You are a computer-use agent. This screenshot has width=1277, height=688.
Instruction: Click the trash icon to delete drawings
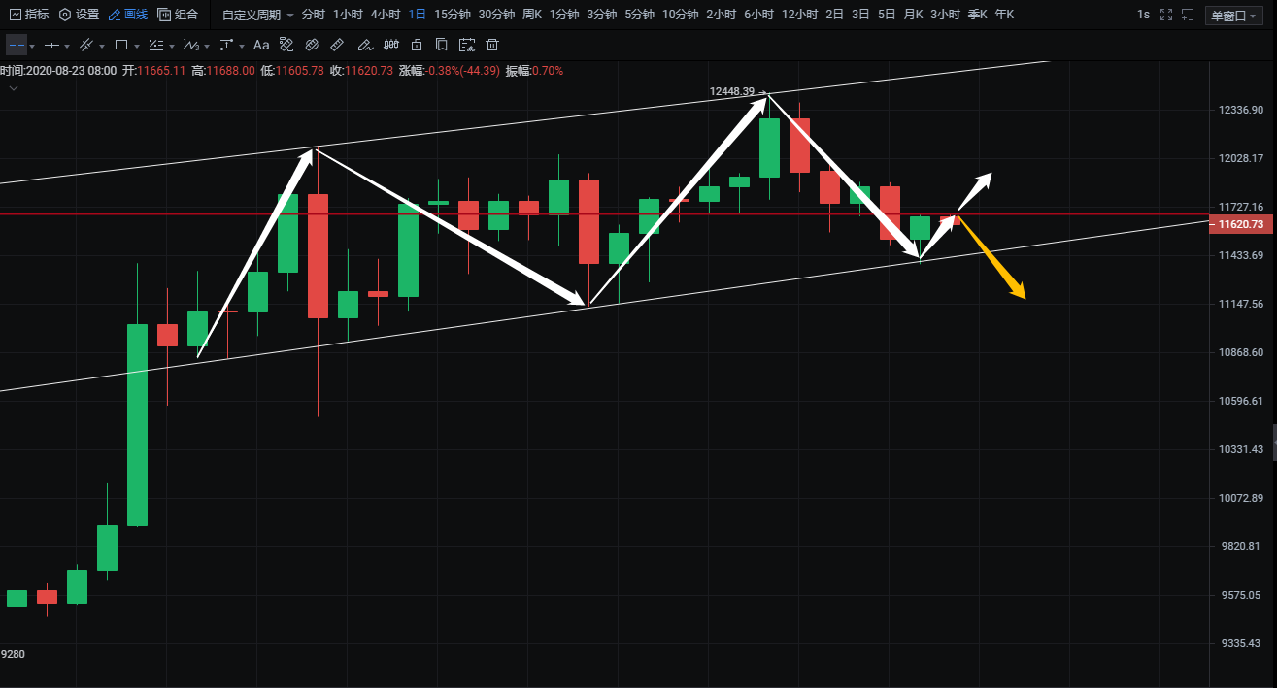coord(492,46)
